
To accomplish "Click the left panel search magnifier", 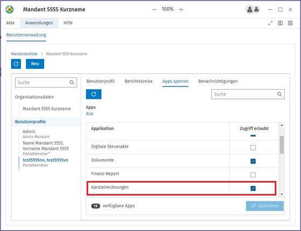I will click(x=72, y=82).
